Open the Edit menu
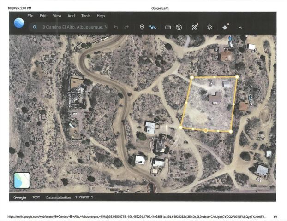The width and height of the screenshot is (287, 221). [43, 16]
